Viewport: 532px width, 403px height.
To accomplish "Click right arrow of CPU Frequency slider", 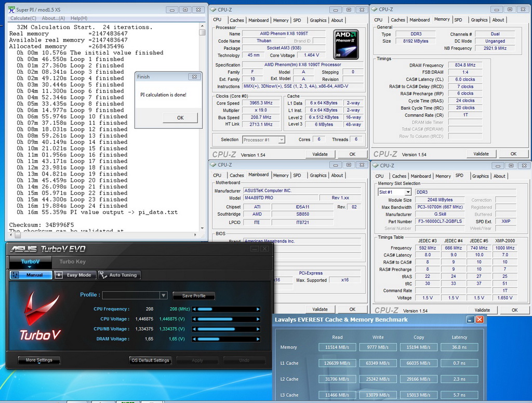I will (x=258, y=309).
